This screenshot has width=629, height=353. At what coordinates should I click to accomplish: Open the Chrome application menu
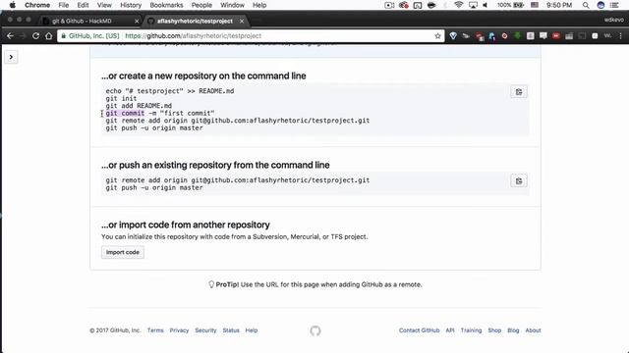pos(37,5)
